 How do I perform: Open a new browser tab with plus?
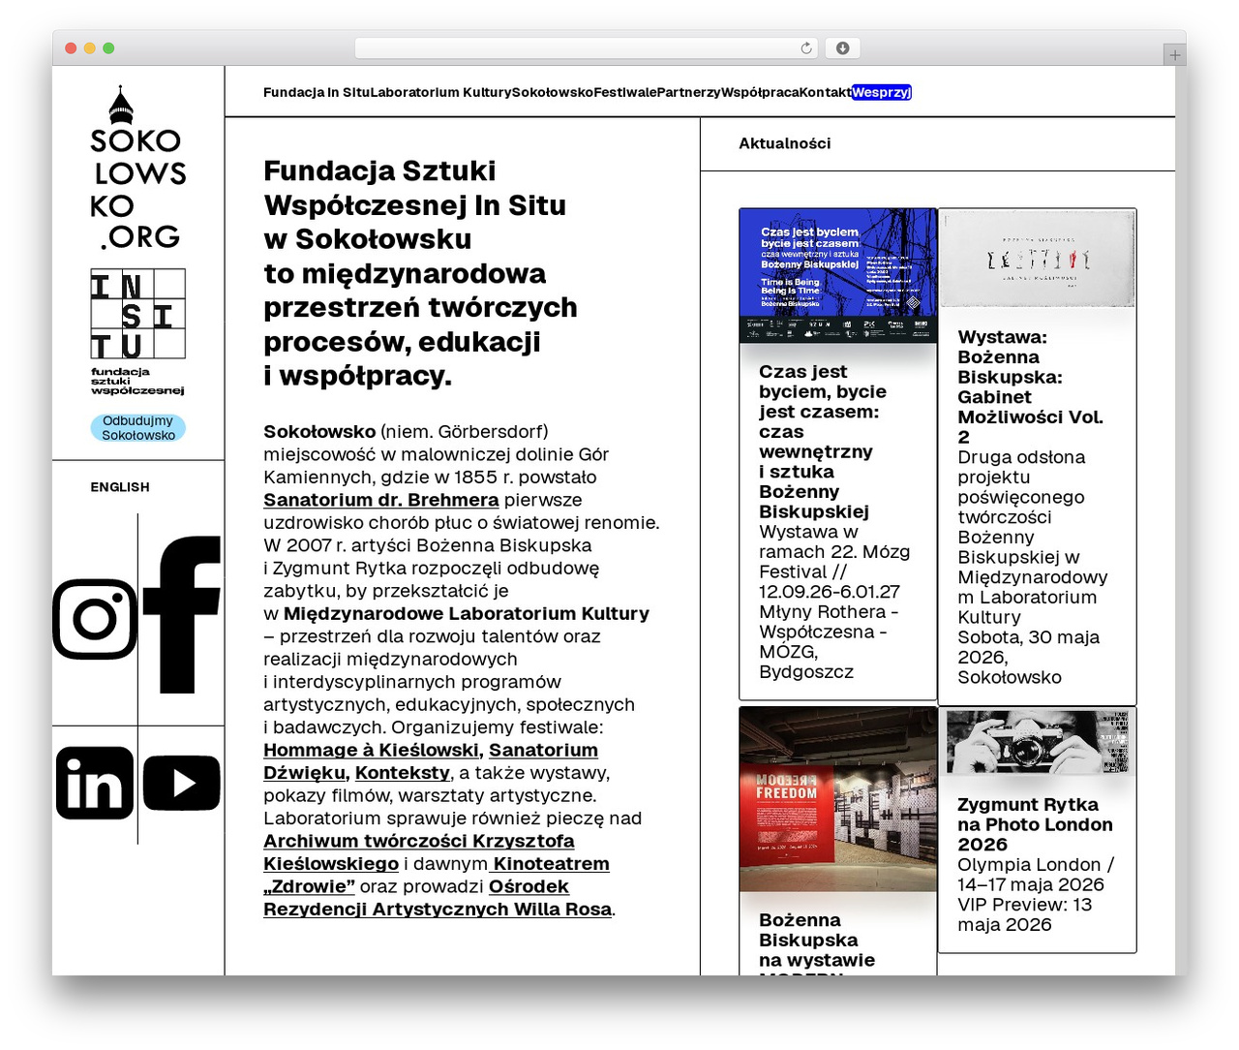[x=1174, y=55]
